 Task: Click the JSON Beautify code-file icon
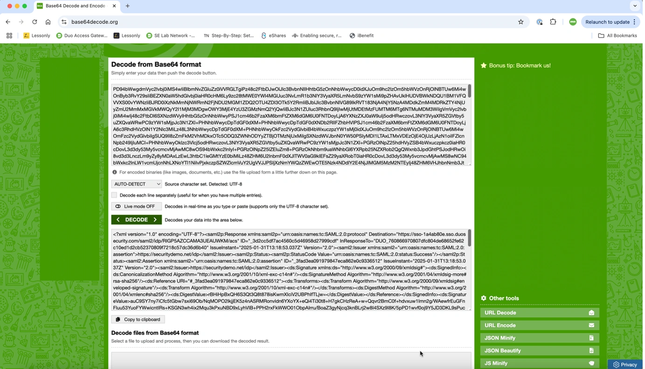point(591,350)
